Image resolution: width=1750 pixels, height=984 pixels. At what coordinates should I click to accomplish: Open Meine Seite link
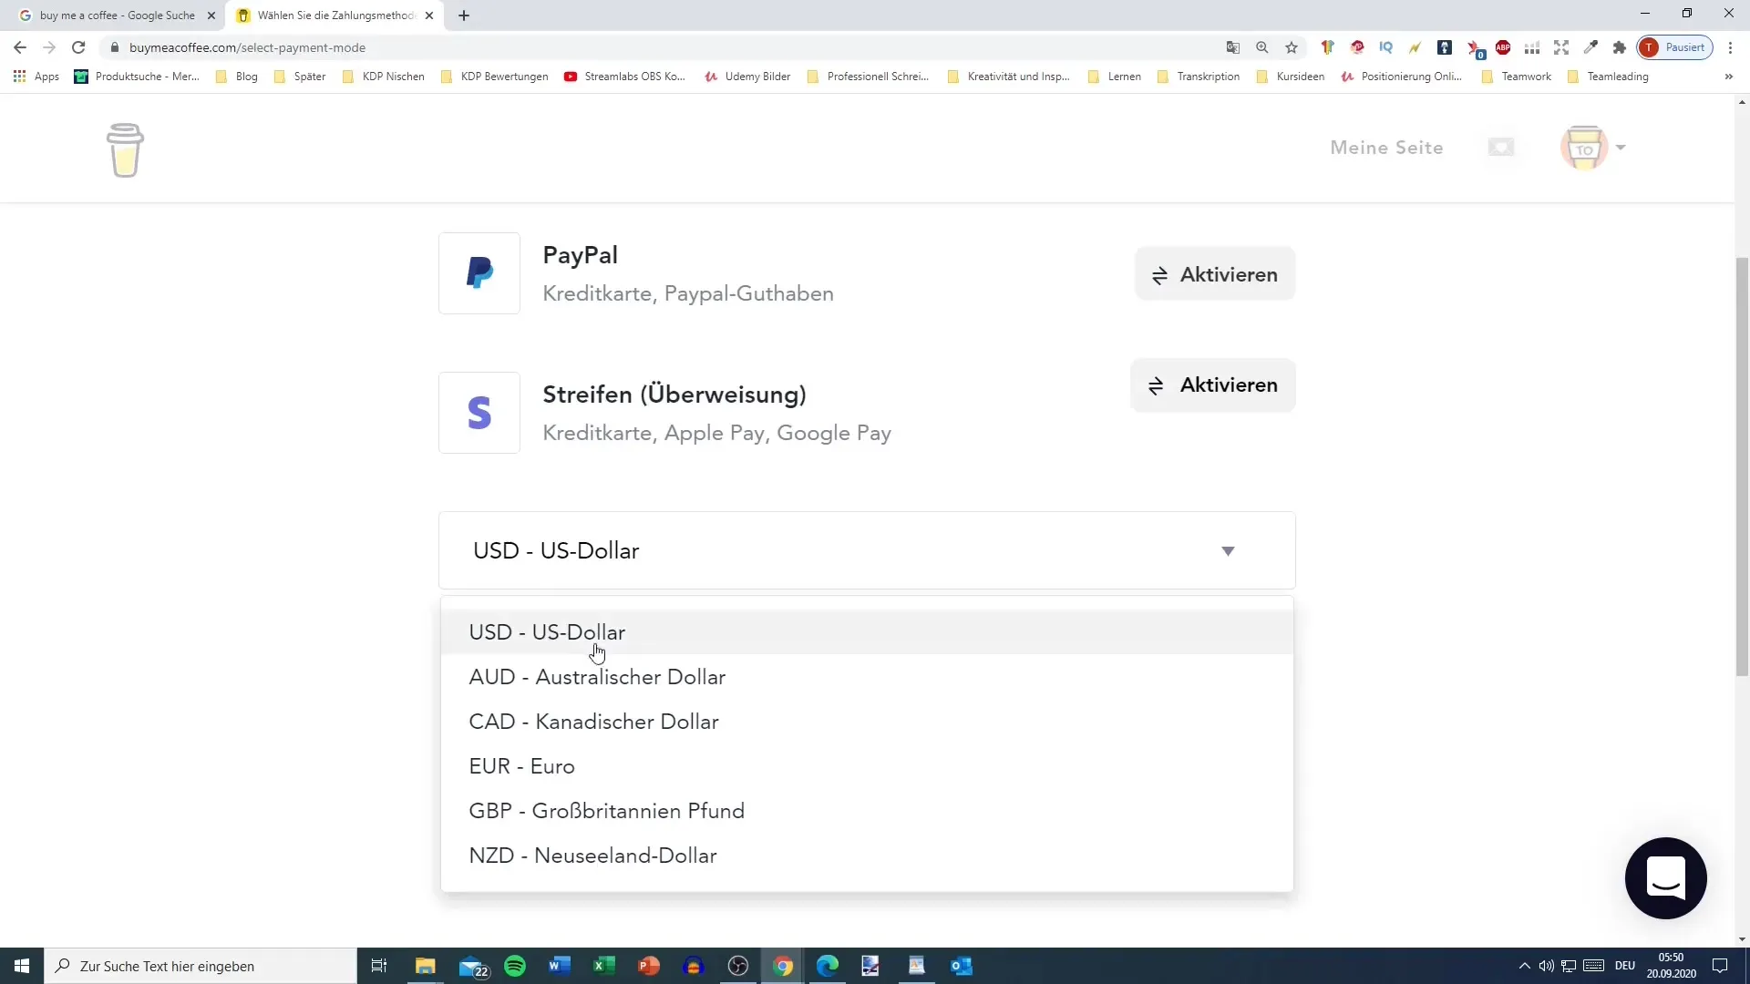[1386, 148]
